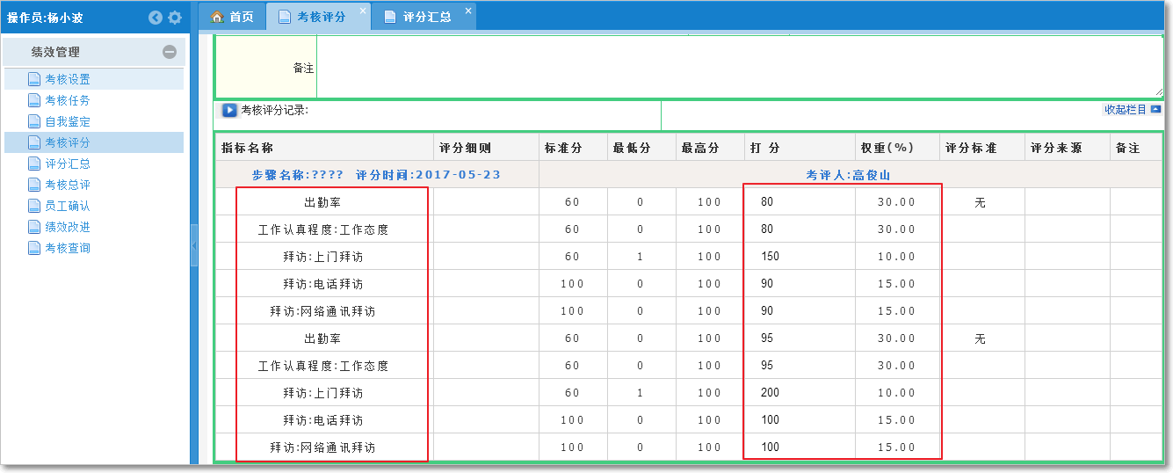Click the play icon beside 考核评分记录
Viewport: 1173px width, 473px height.
(x=229, y=111)
